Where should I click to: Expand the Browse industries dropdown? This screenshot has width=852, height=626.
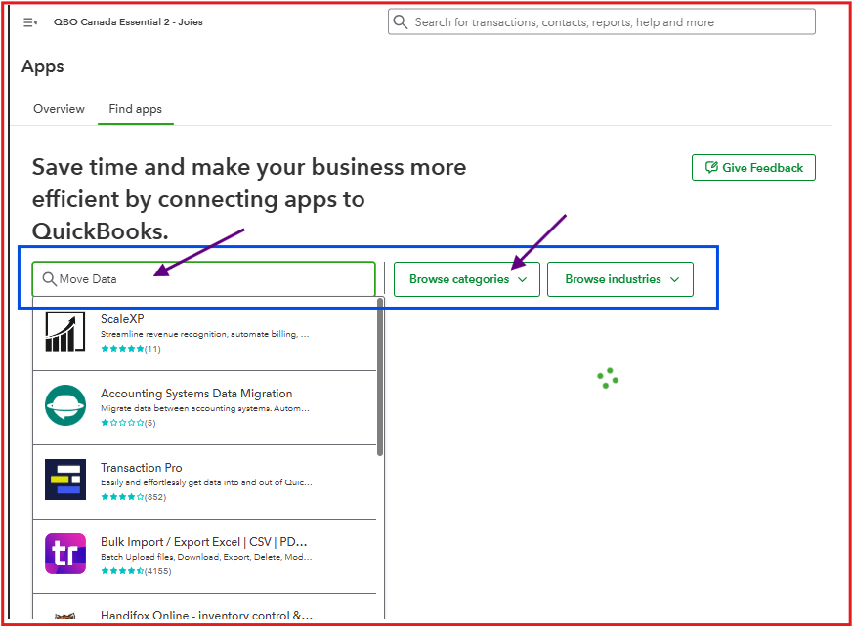point(620,279)
